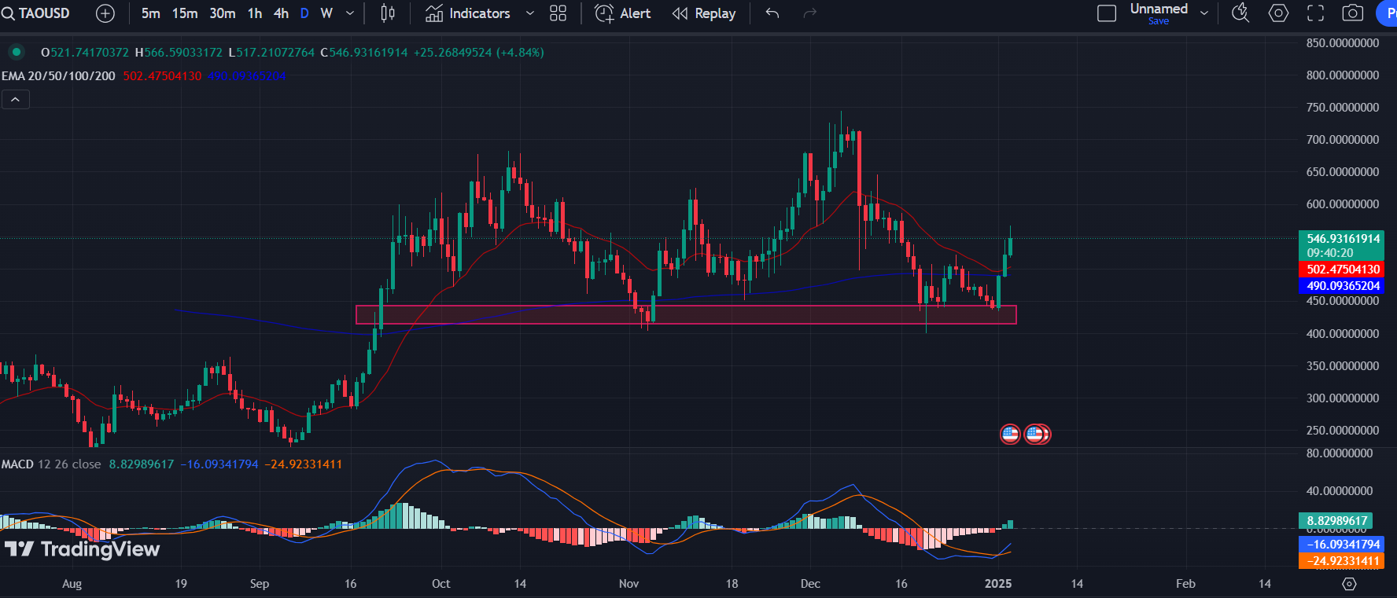Select the weekly W timeframe
This screenshot has width=1397, height=598.
click(326, 13)
